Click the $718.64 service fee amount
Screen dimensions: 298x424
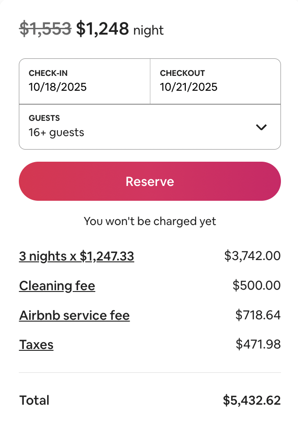258,315
